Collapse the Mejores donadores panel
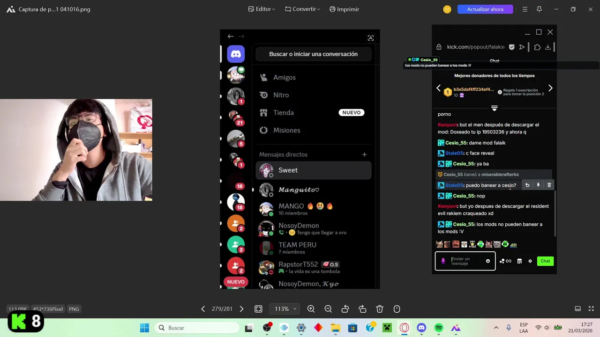Viewport: 600px width, 337px height. coord(494,108)
